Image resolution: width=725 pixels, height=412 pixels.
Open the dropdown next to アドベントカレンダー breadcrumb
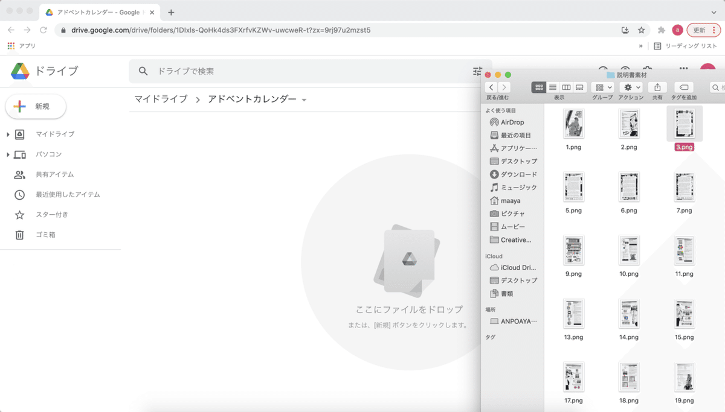coord(304,98)
